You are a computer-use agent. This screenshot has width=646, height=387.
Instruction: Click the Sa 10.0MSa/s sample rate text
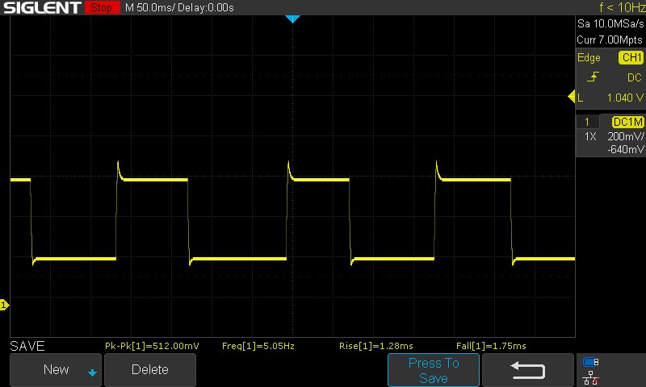[x=610, y=24]
